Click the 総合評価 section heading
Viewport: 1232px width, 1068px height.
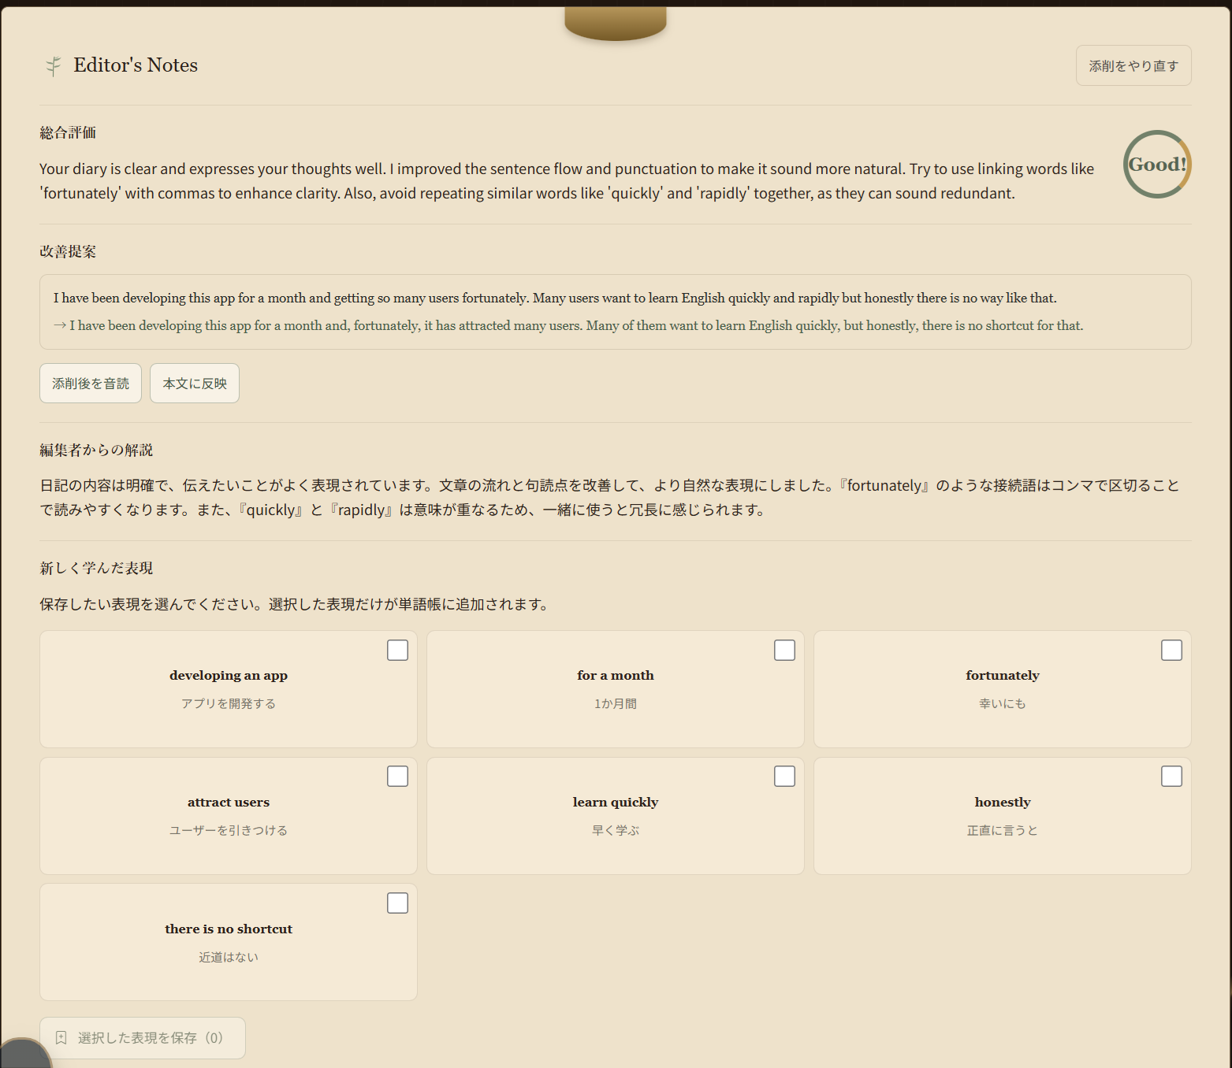tap(68, 132)
